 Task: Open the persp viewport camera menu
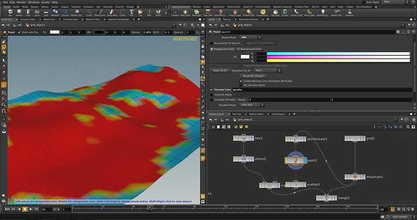(x=178, y=39)
